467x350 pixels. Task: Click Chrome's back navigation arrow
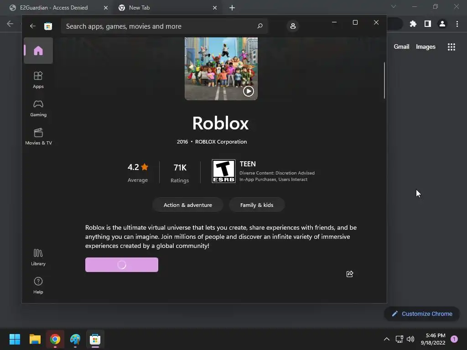pos(10,24)
